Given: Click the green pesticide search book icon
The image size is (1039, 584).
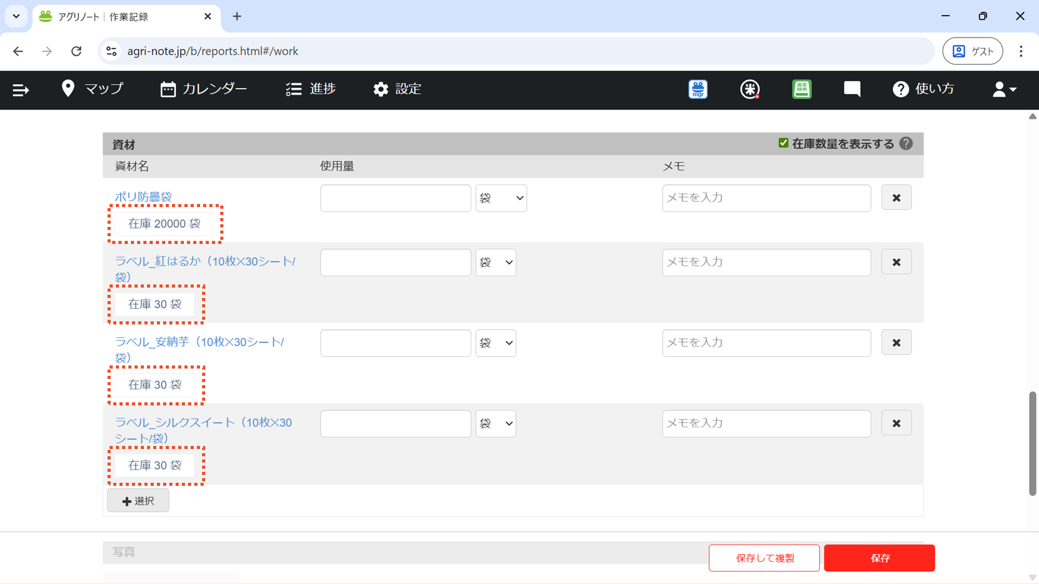Looking at the screenshot, I should [x=802, y=89].
